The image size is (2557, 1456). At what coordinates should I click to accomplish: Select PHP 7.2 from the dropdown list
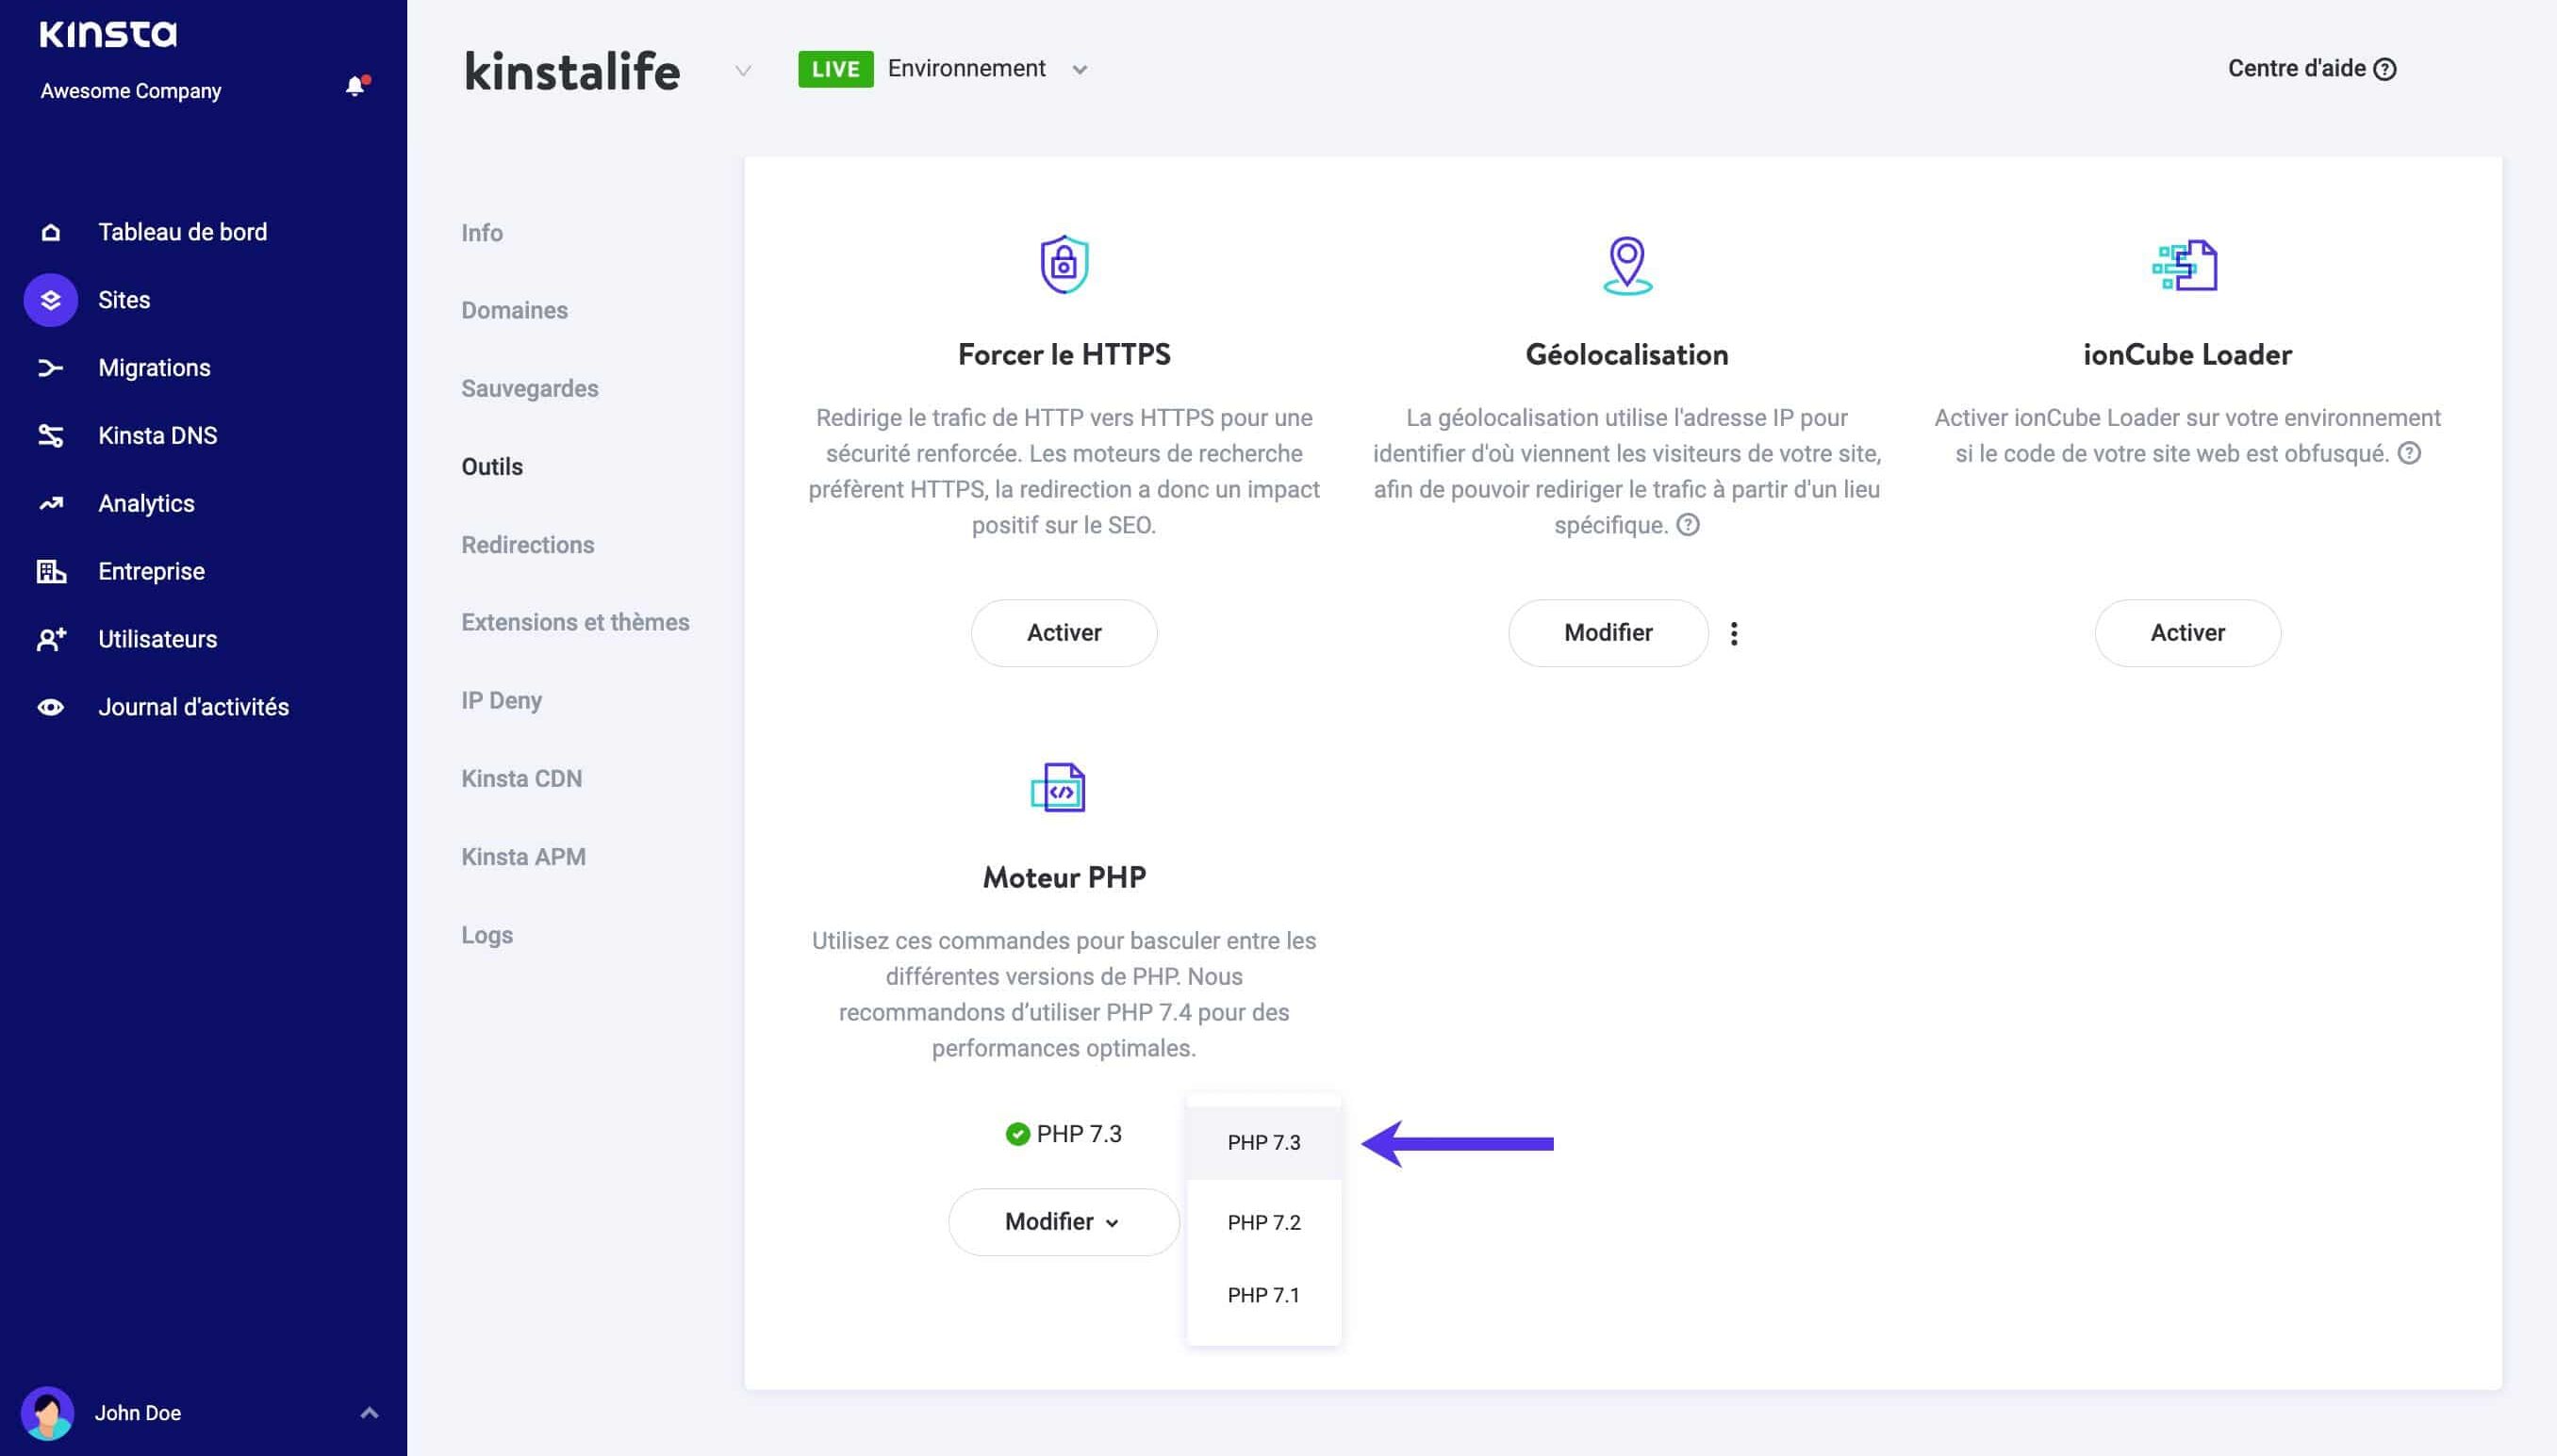pyautogui.click(x=1263, y=1223)
